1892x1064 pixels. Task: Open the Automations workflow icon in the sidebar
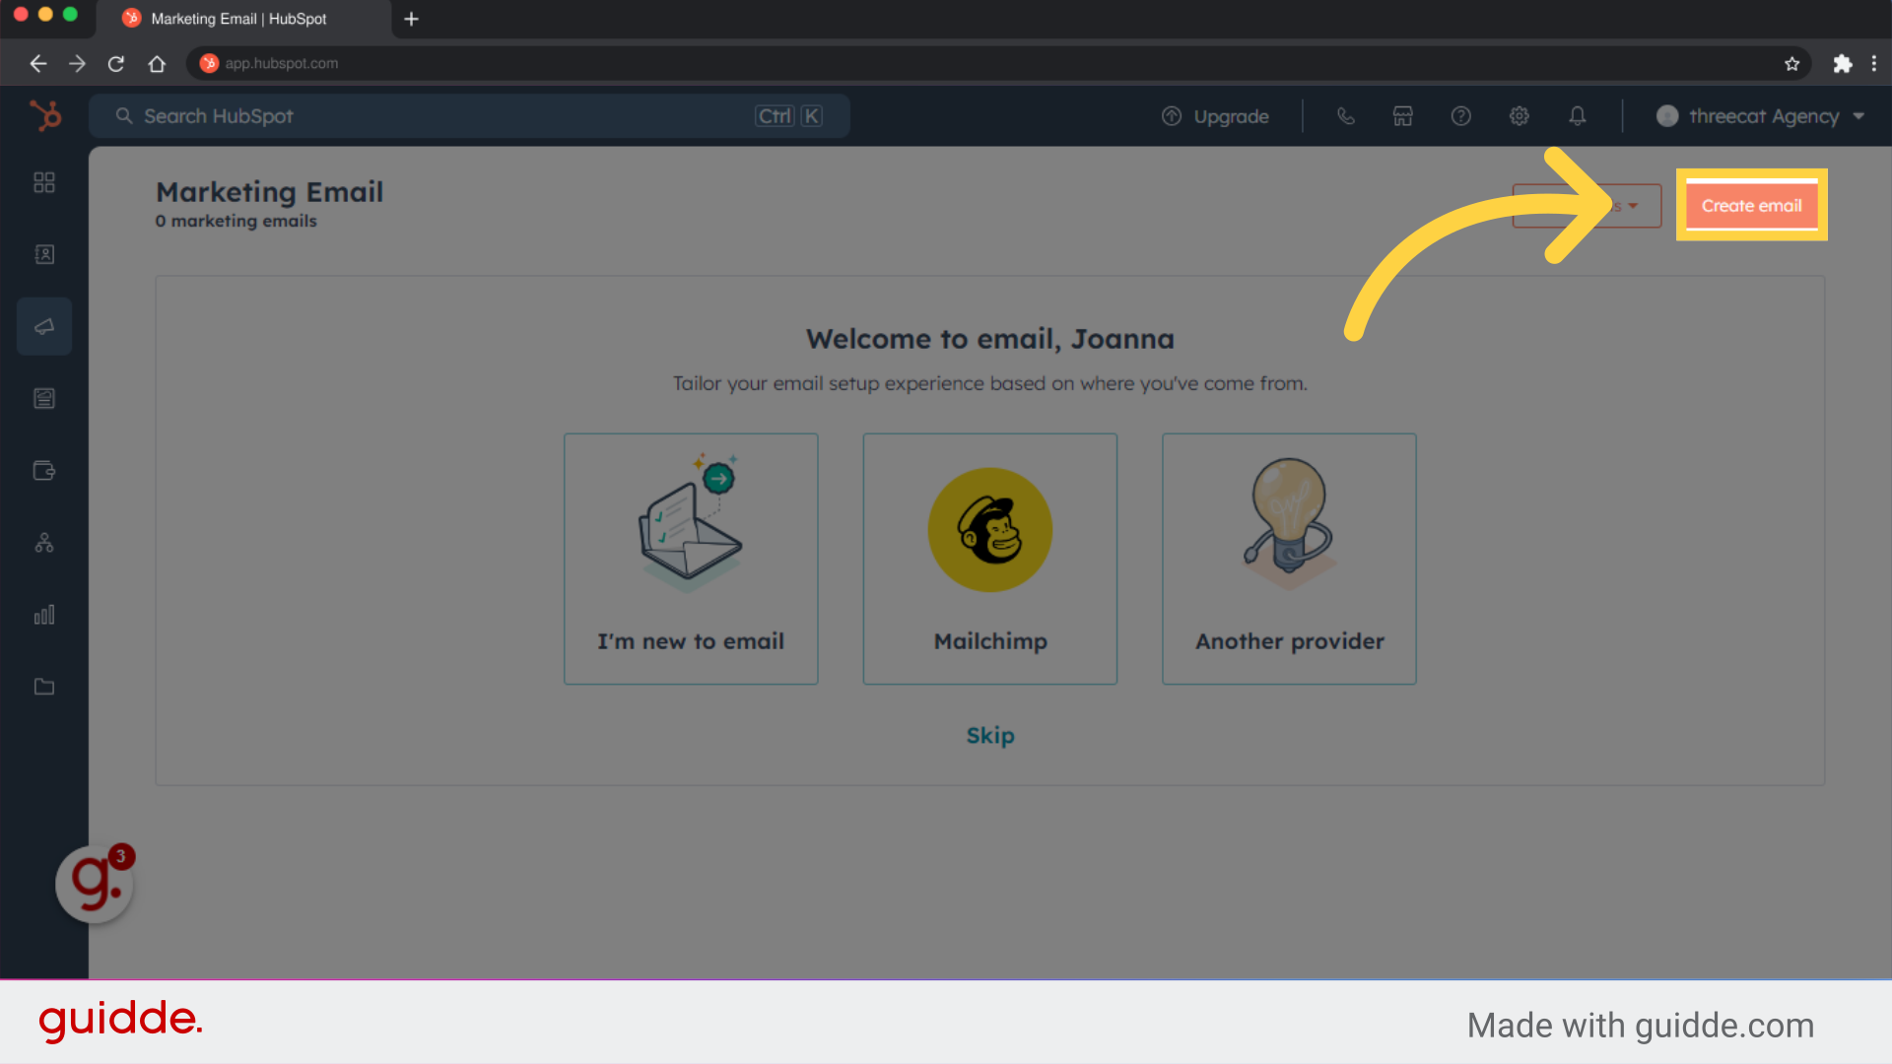click(44, 543)
